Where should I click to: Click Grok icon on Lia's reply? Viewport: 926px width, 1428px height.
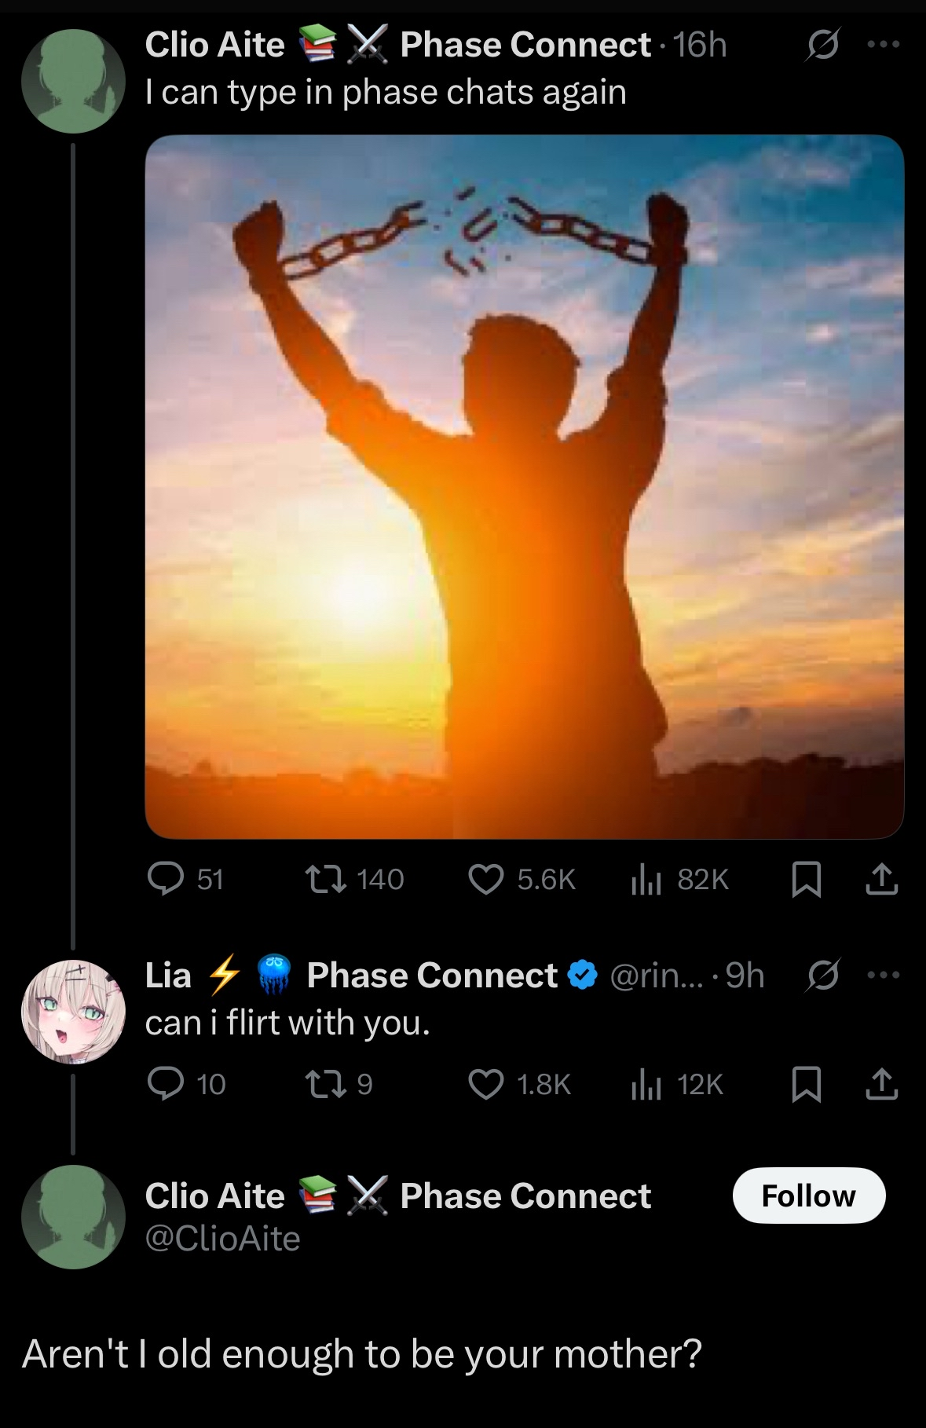[x=822, y=975]
